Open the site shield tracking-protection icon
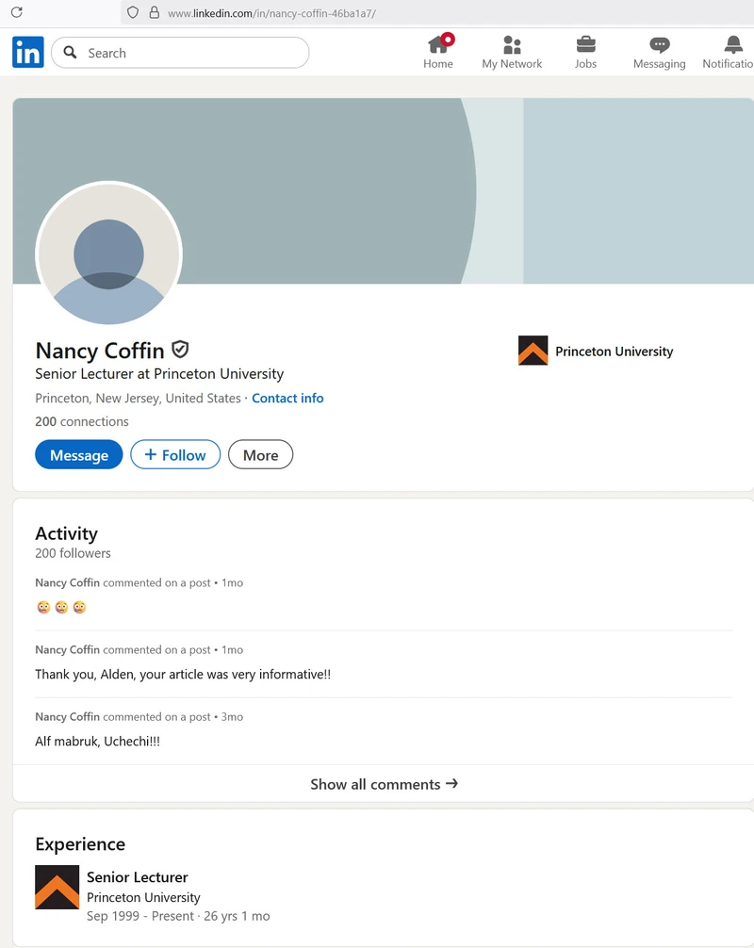 click(x=133, y=12)
